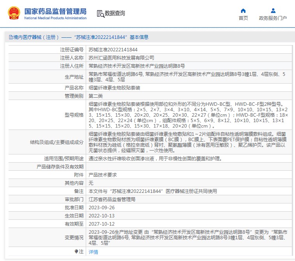Click the lightbulb icon beside 注

76,251
